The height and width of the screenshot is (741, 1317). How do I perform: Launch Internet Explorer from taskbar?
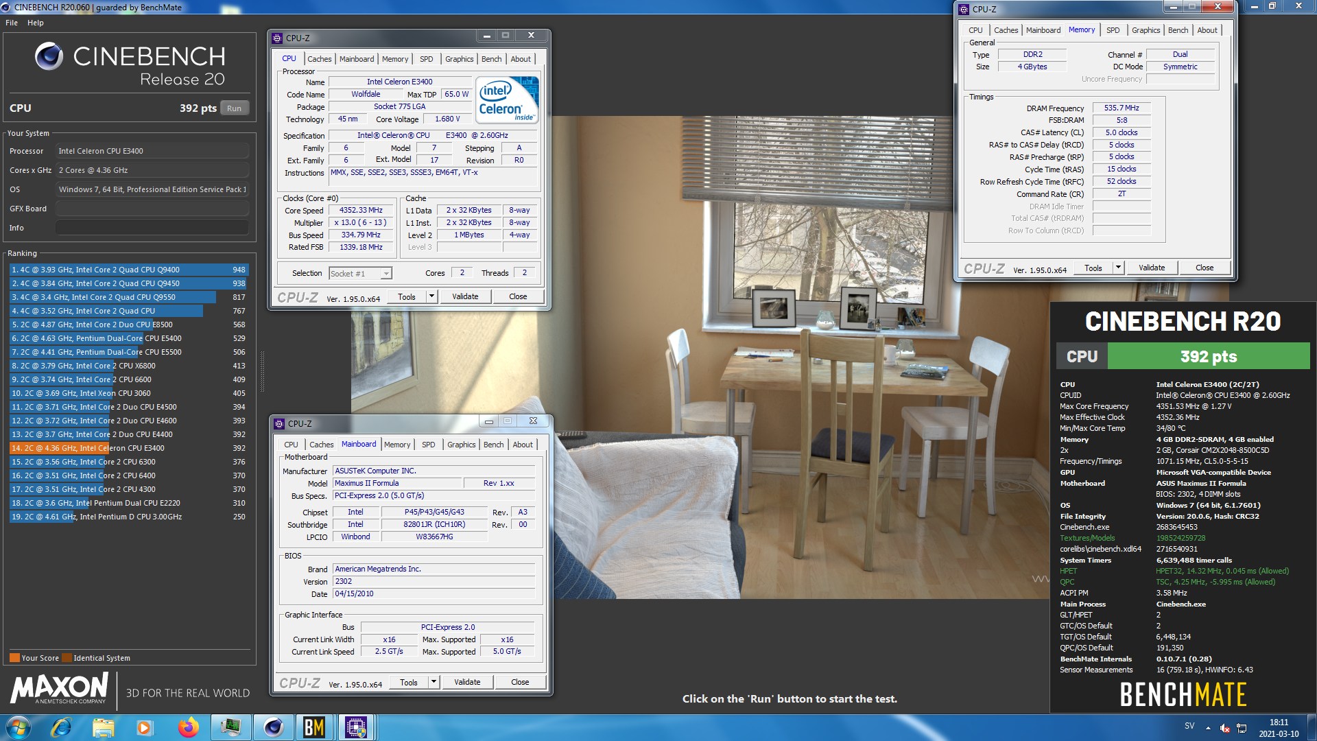[62, 727]
